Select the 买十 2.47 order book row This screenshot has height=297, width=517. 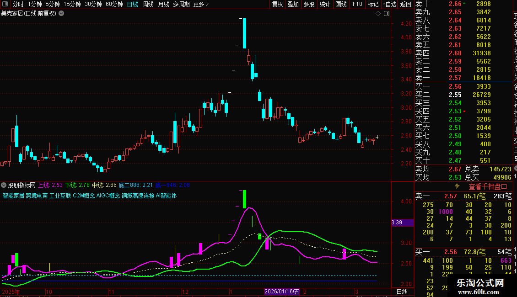(464, 160)
